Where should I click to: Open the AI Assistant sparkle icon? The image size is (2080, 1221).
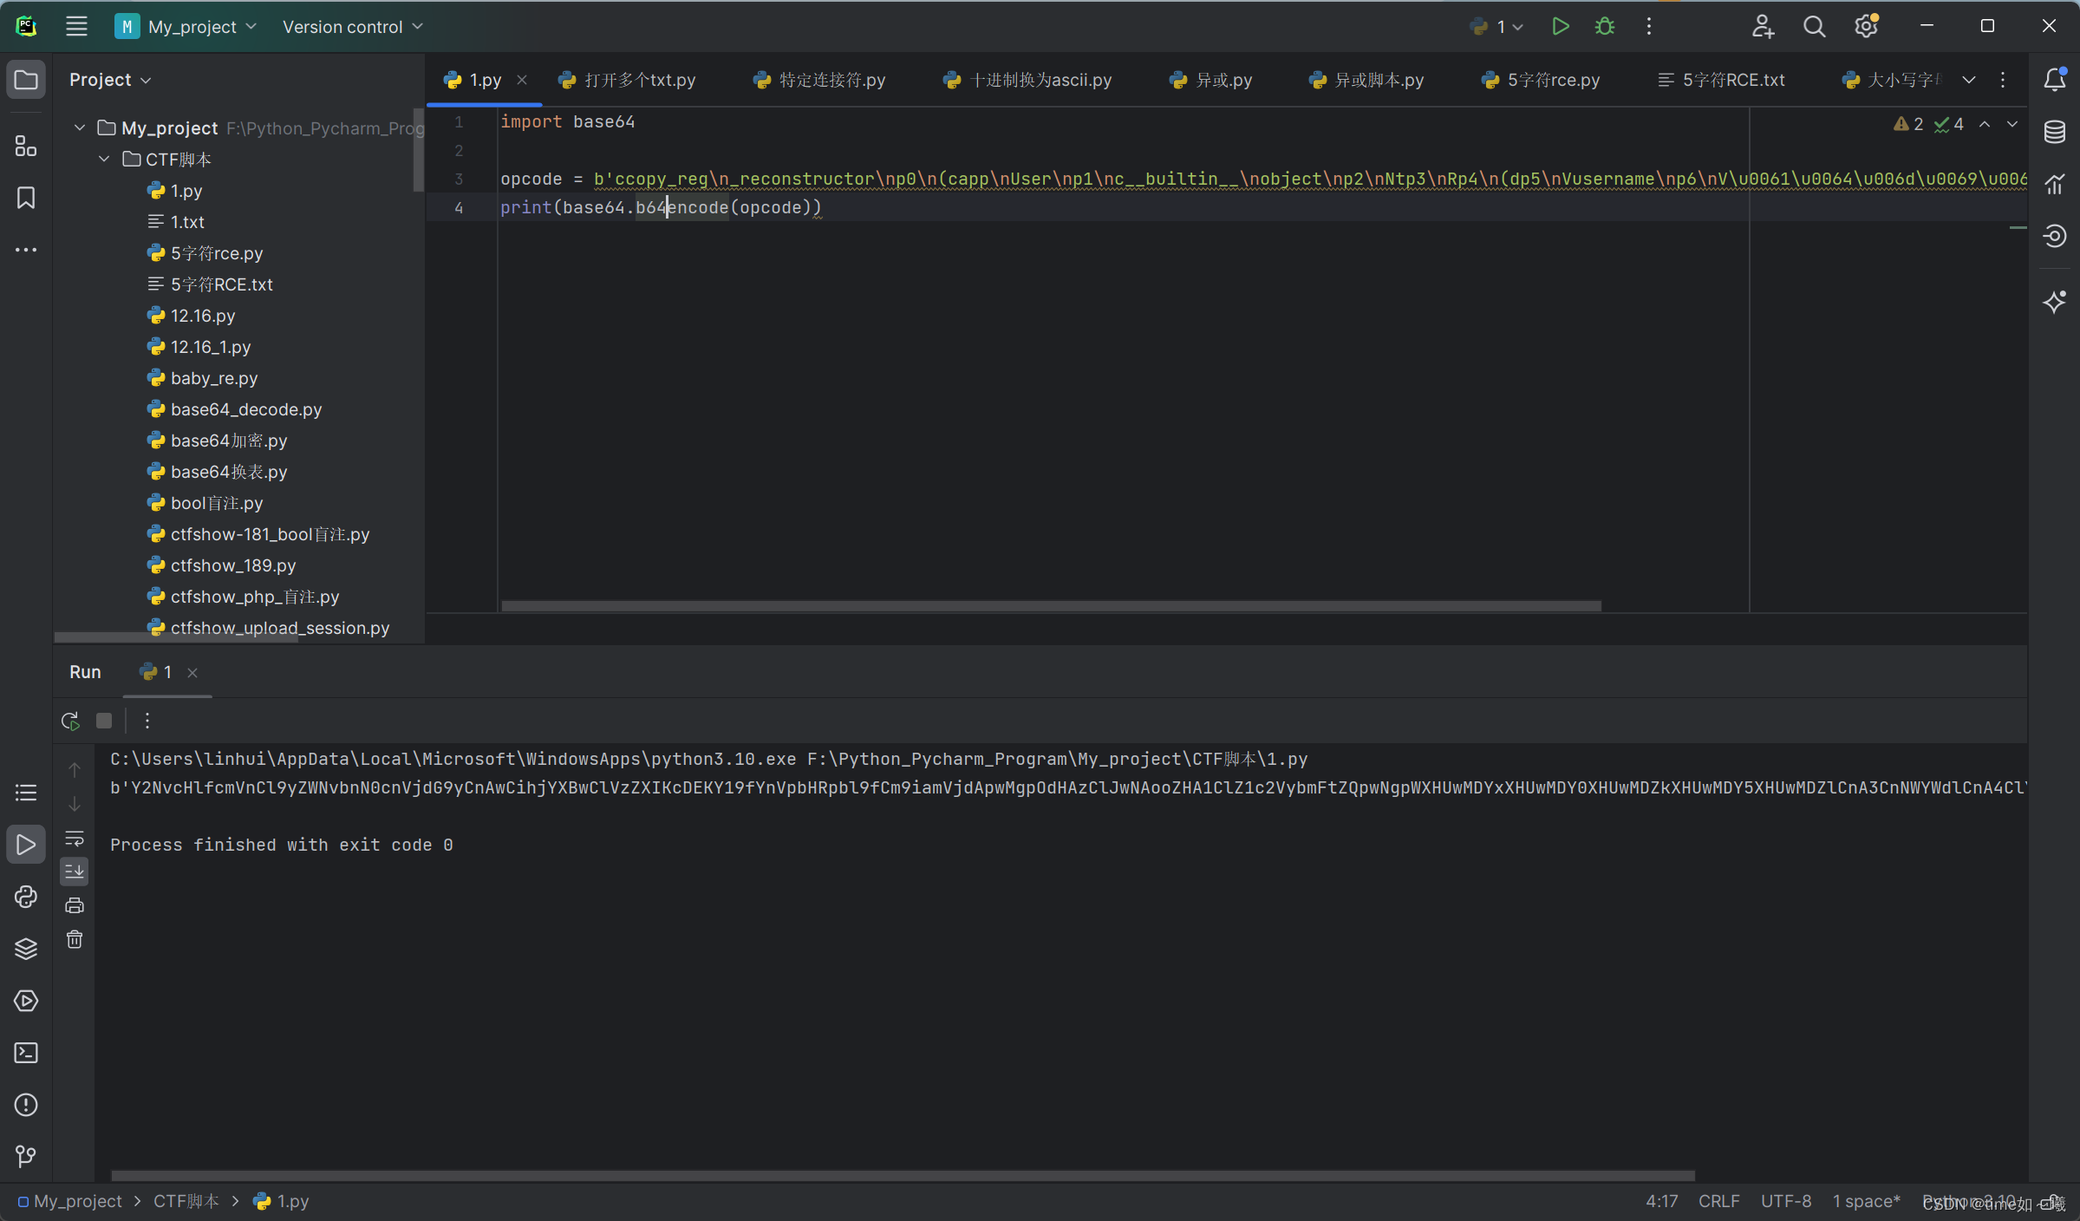point(2054,302)
